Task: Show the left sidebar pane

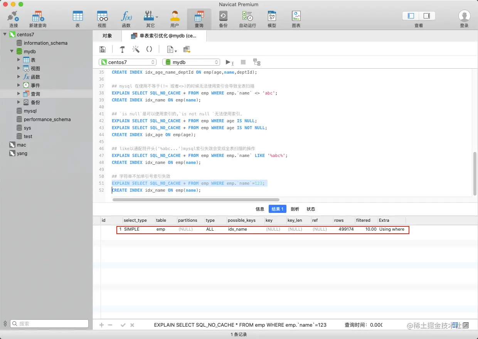Action: pos(411,16)
